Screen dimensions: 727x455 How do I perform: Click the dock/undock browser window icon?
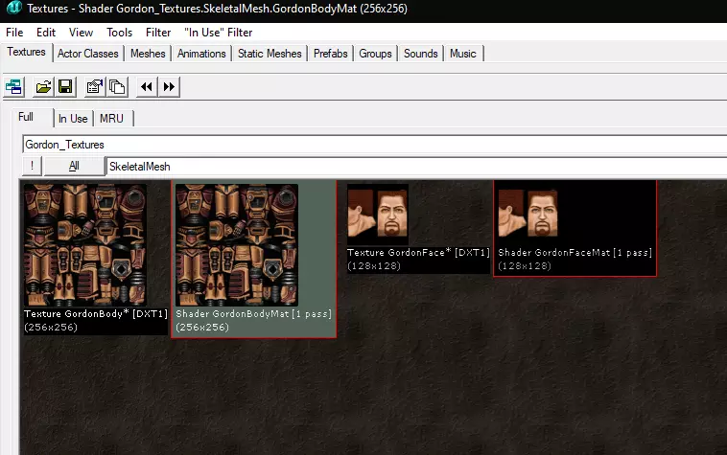tap(14, 86)
